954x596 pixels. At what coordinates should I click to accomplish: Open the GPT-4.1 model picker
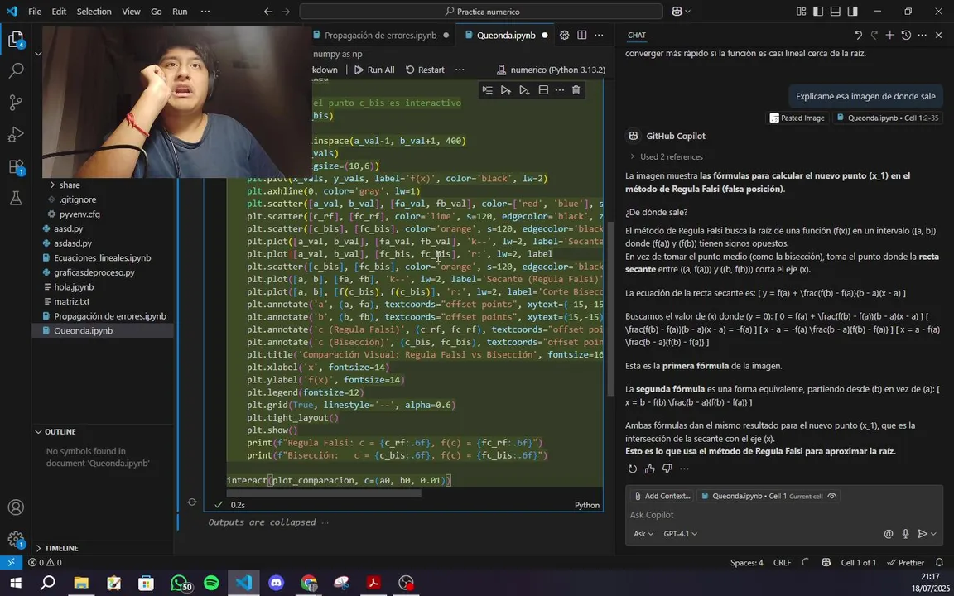680,534
